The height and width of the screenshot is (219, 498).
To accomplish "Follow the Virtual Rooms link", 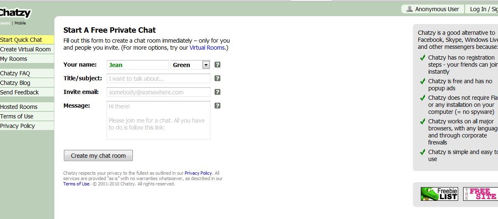I will pos(207,48).
